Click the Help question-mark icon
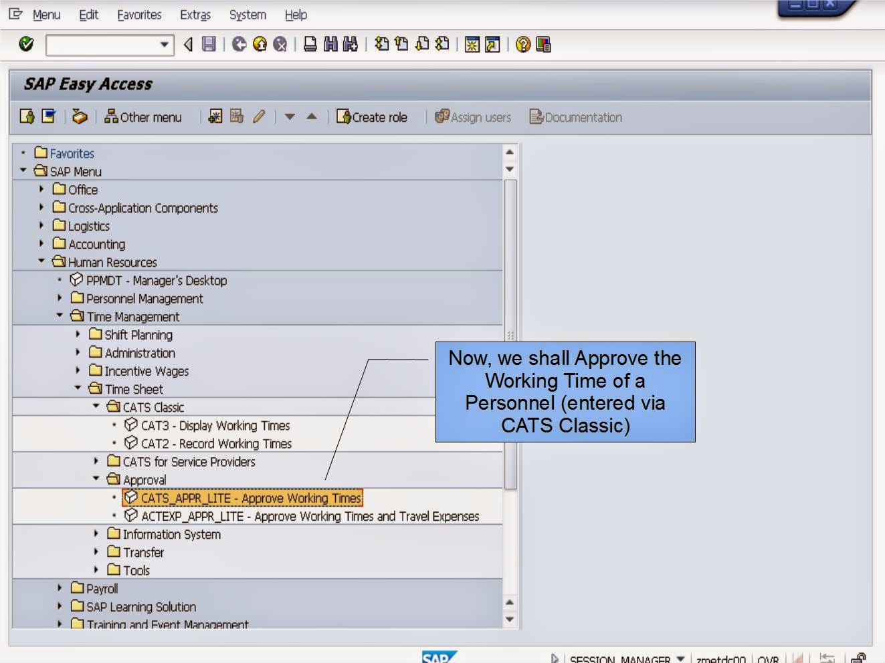This screenshot has height=663, width=885. 524,45
